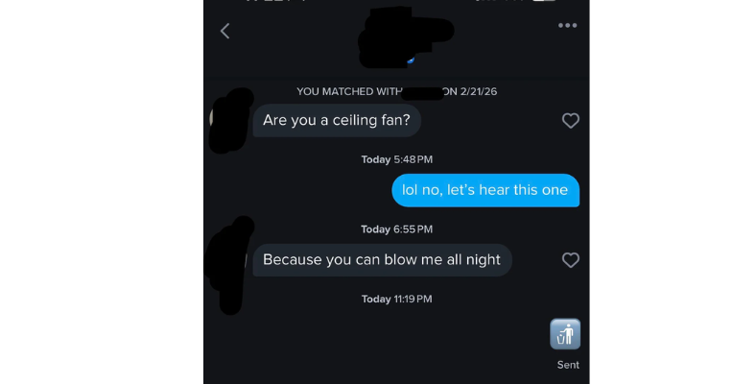Tap the trash can emoji message
This screenshot has width=756, height=384.
point(565,334)
